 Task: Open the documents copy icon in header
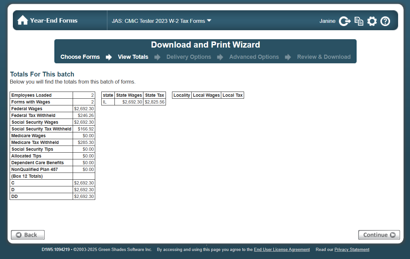pos(359,21)
